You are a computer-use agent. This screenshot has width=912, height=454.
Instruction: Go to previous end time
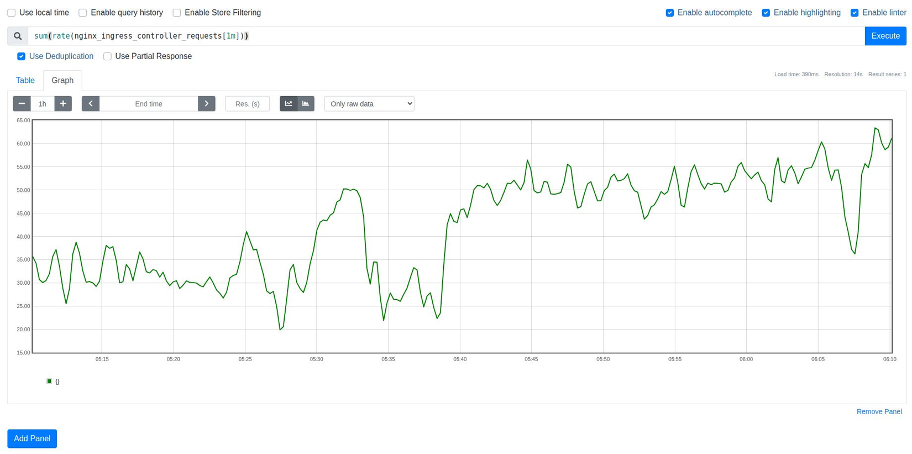coord(91,104)
